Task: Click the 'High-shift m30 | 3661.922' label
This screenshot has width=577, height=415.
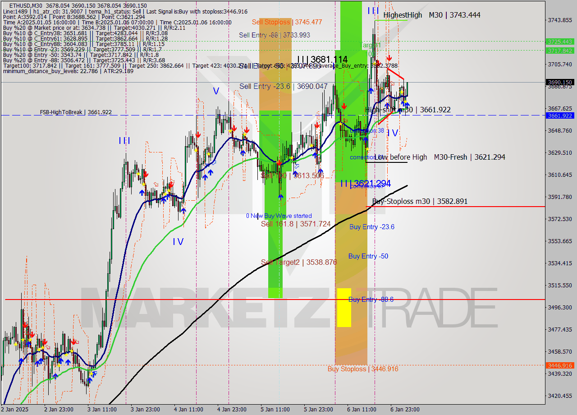Action: tap(408, 110)
